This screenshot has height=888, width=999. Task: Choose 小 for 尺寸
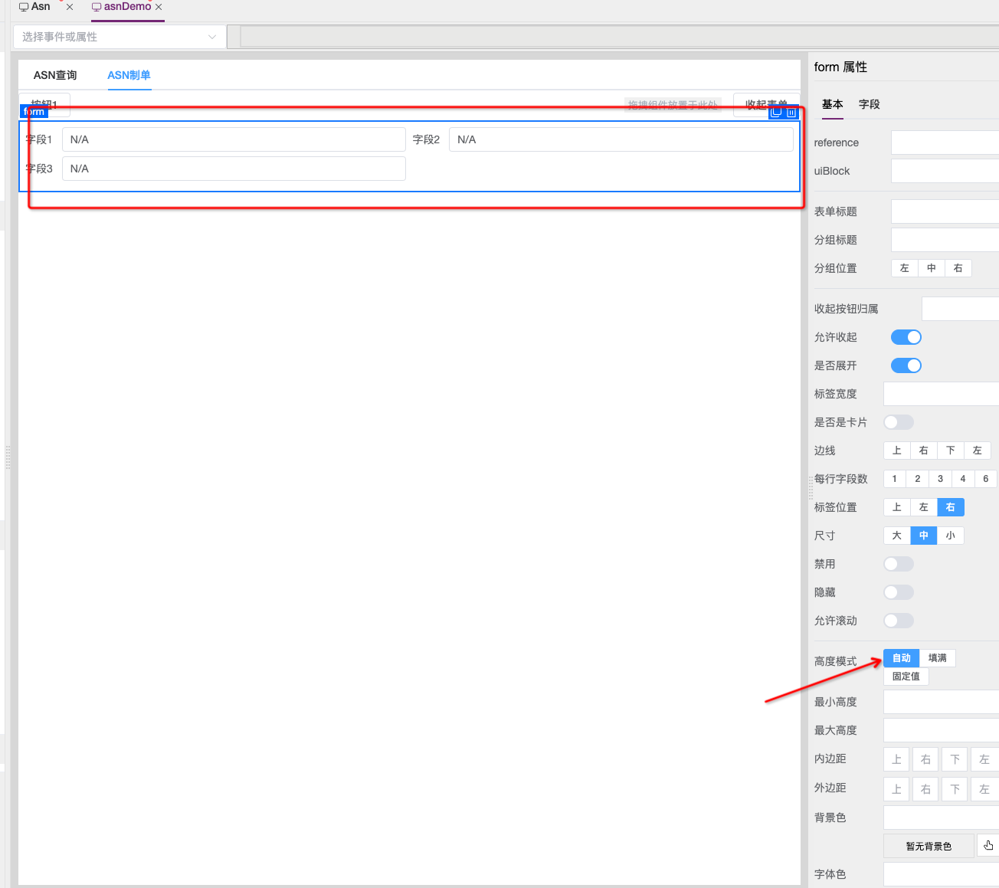pos(950,536)
